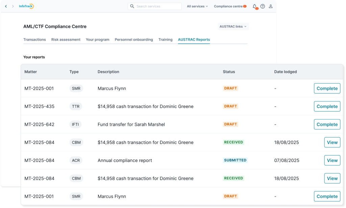Click the back navigation arrow

point(6,6)
